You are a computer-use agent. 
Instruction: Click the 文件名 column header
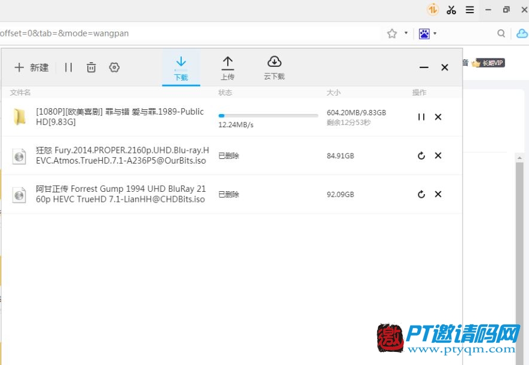click(20, 93)
